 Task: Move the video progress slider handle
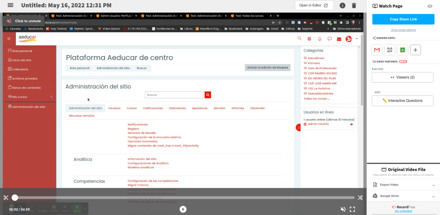(15, 198)
